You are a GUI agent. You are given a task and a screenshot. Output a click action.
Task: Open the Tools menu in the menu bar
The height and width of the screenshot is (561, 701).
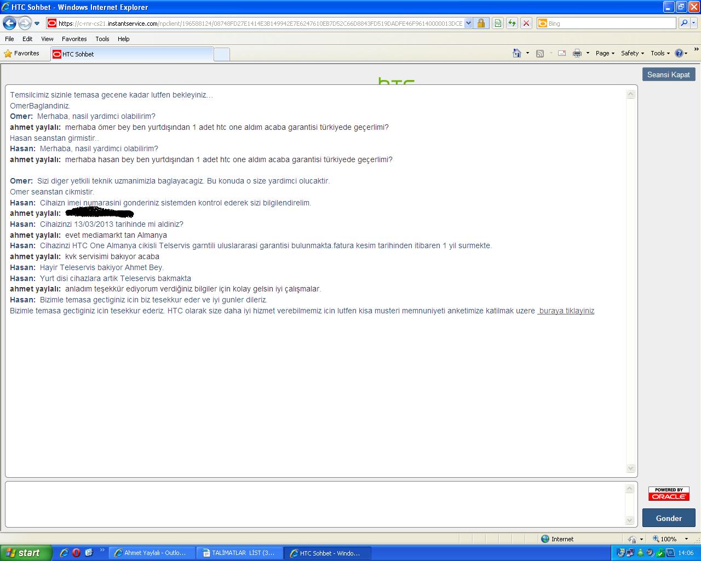tap(102, 39)
